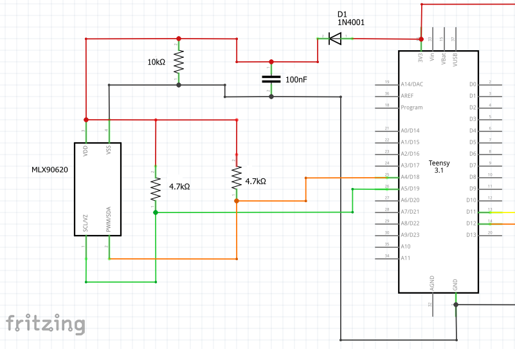515x349 pixels.
Task: Click the A11 pin label
Action: [x=406, y=258]
